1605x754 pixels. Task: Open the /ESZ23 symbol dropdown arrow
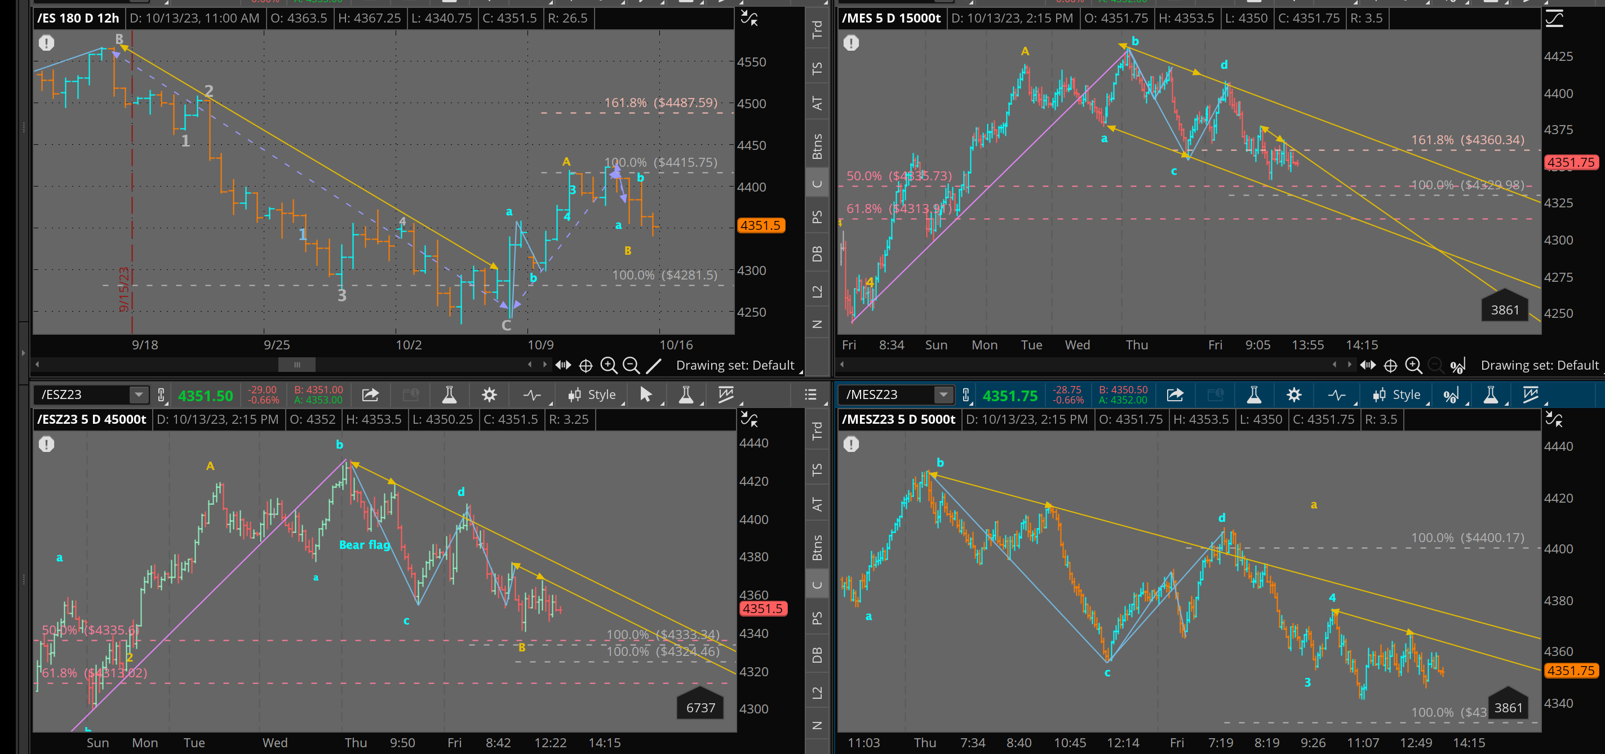[x=138, y=394]
